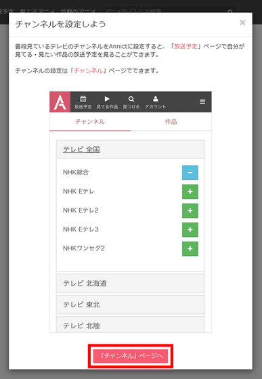The width and height of the screenshot is (262, 379).
Task: Expand the テレビ 北陸 section
Action: (131, 325)
